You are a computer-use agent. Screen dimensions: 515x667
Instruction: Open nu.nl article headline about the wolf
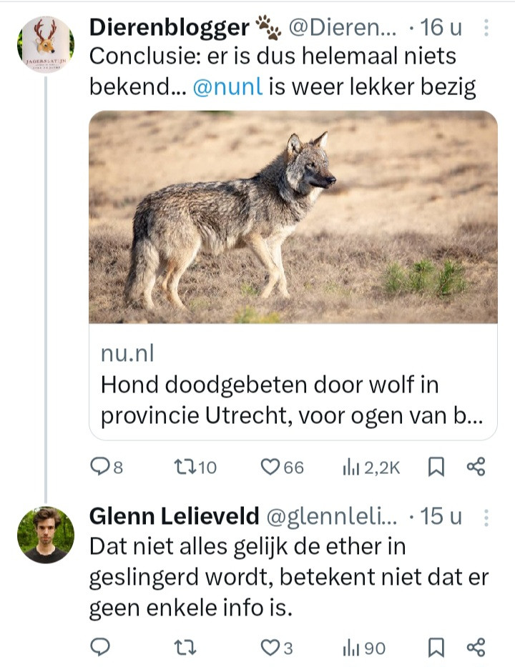tap(292, 400)
